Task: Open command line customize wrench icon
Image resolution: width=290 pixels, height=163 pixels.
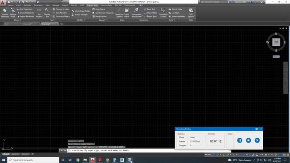Action: [x=65, y=151]
